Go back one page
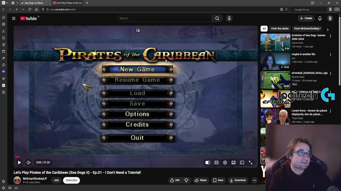 pyautogui.click(x=3, y=9)
